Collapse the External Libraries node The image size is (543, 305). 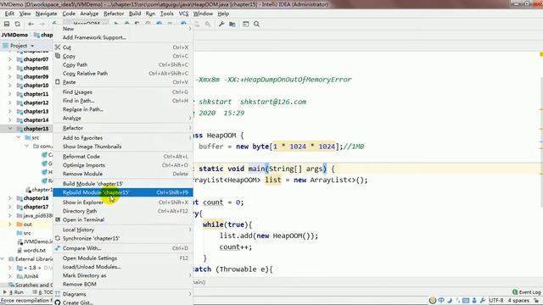pyautogui.click(x=3, y=258)
